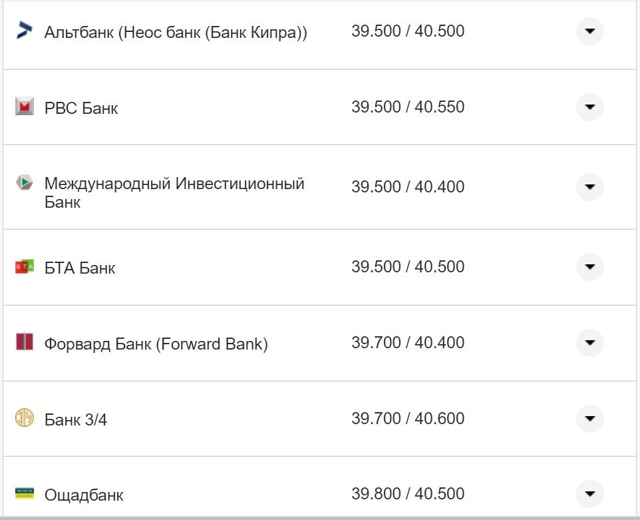The width and height of the screenshot is (640, 520).
Task: Open the Ощадбанк bank page link
Action: pos(83,494)
